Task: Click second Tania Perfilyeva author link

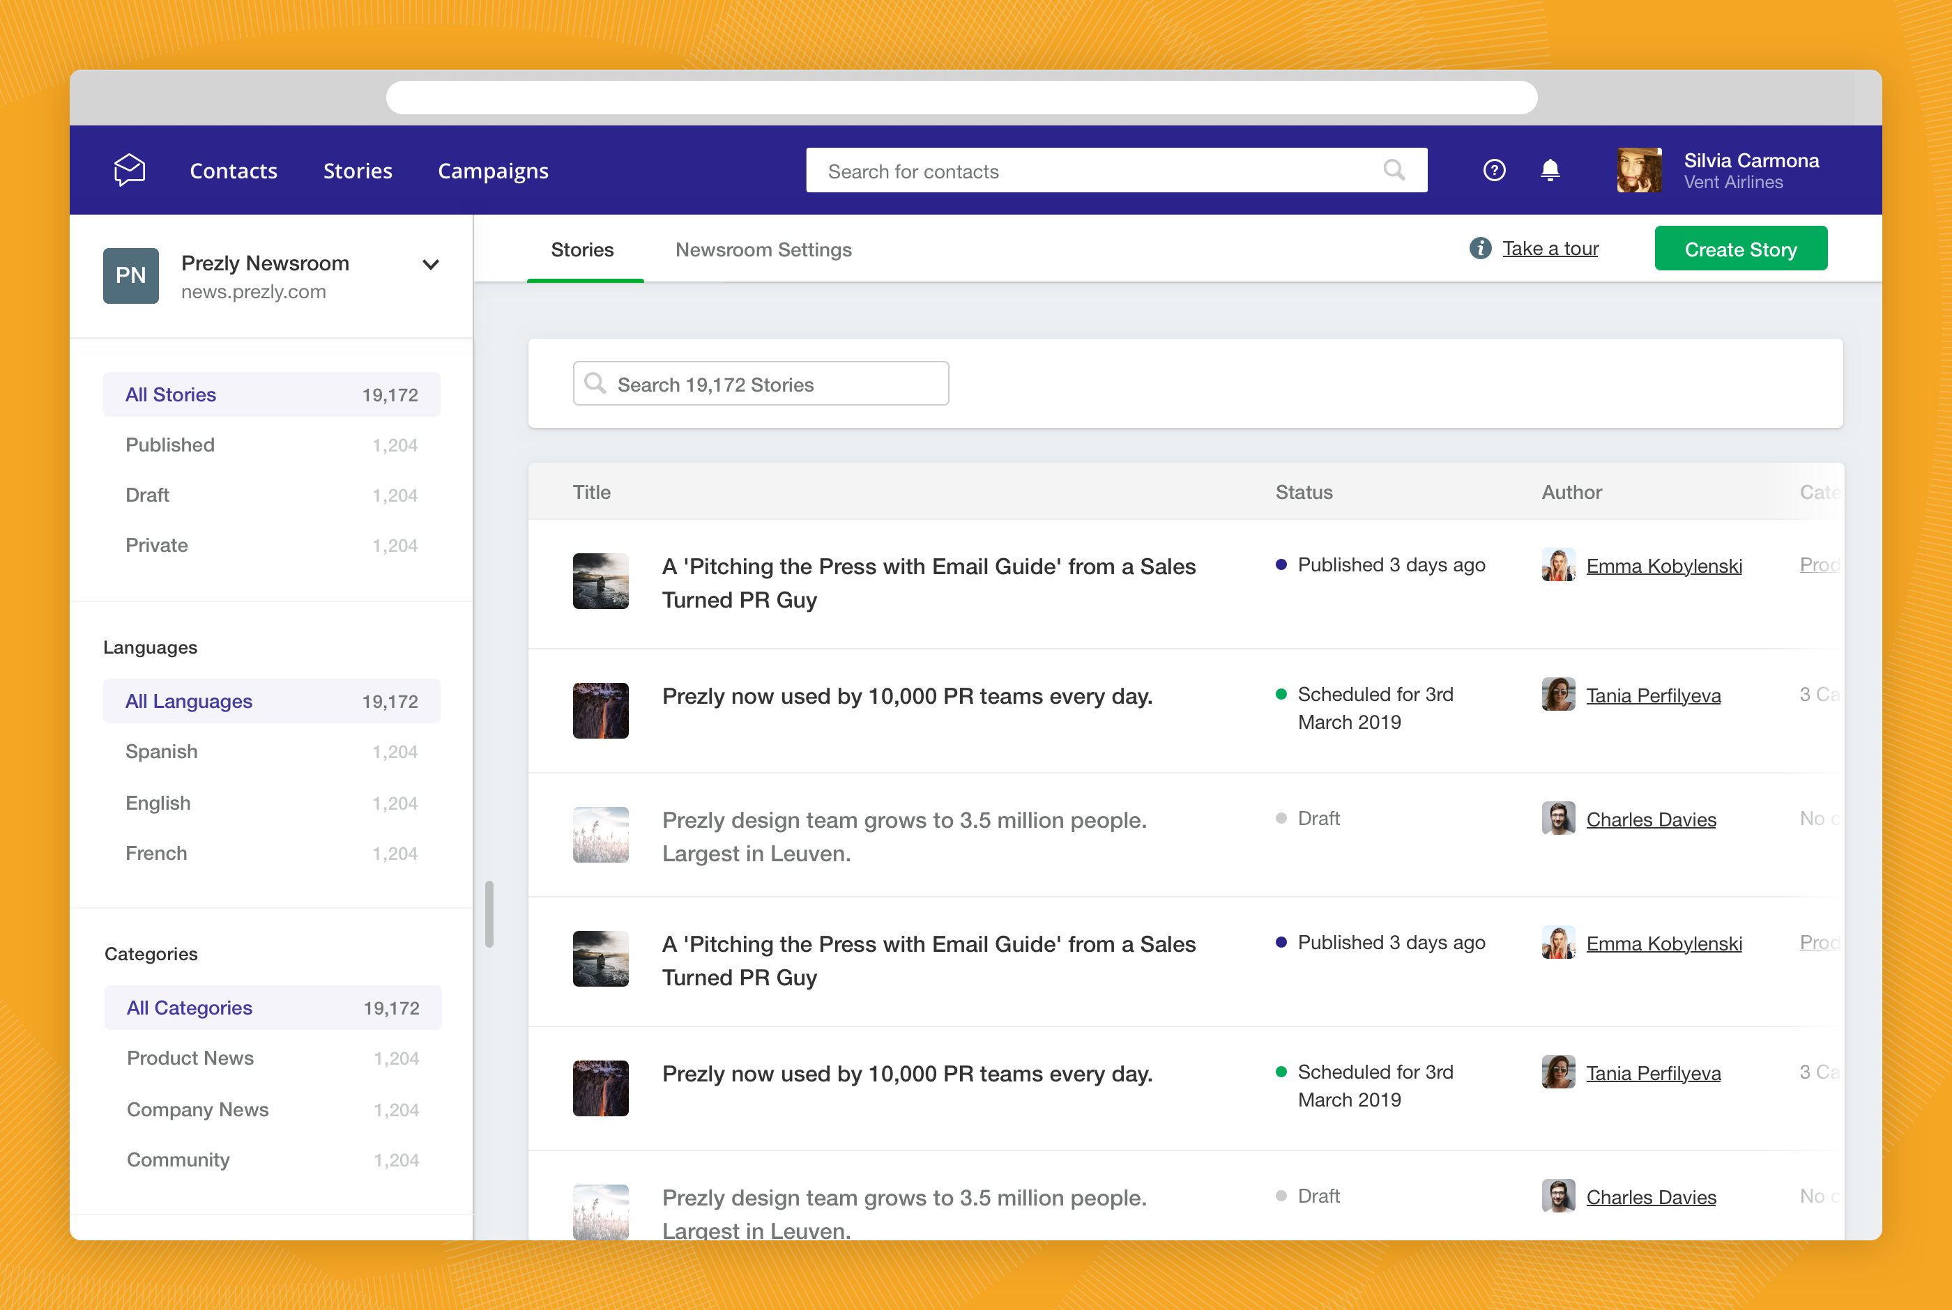Action: pos(1653,1072)
